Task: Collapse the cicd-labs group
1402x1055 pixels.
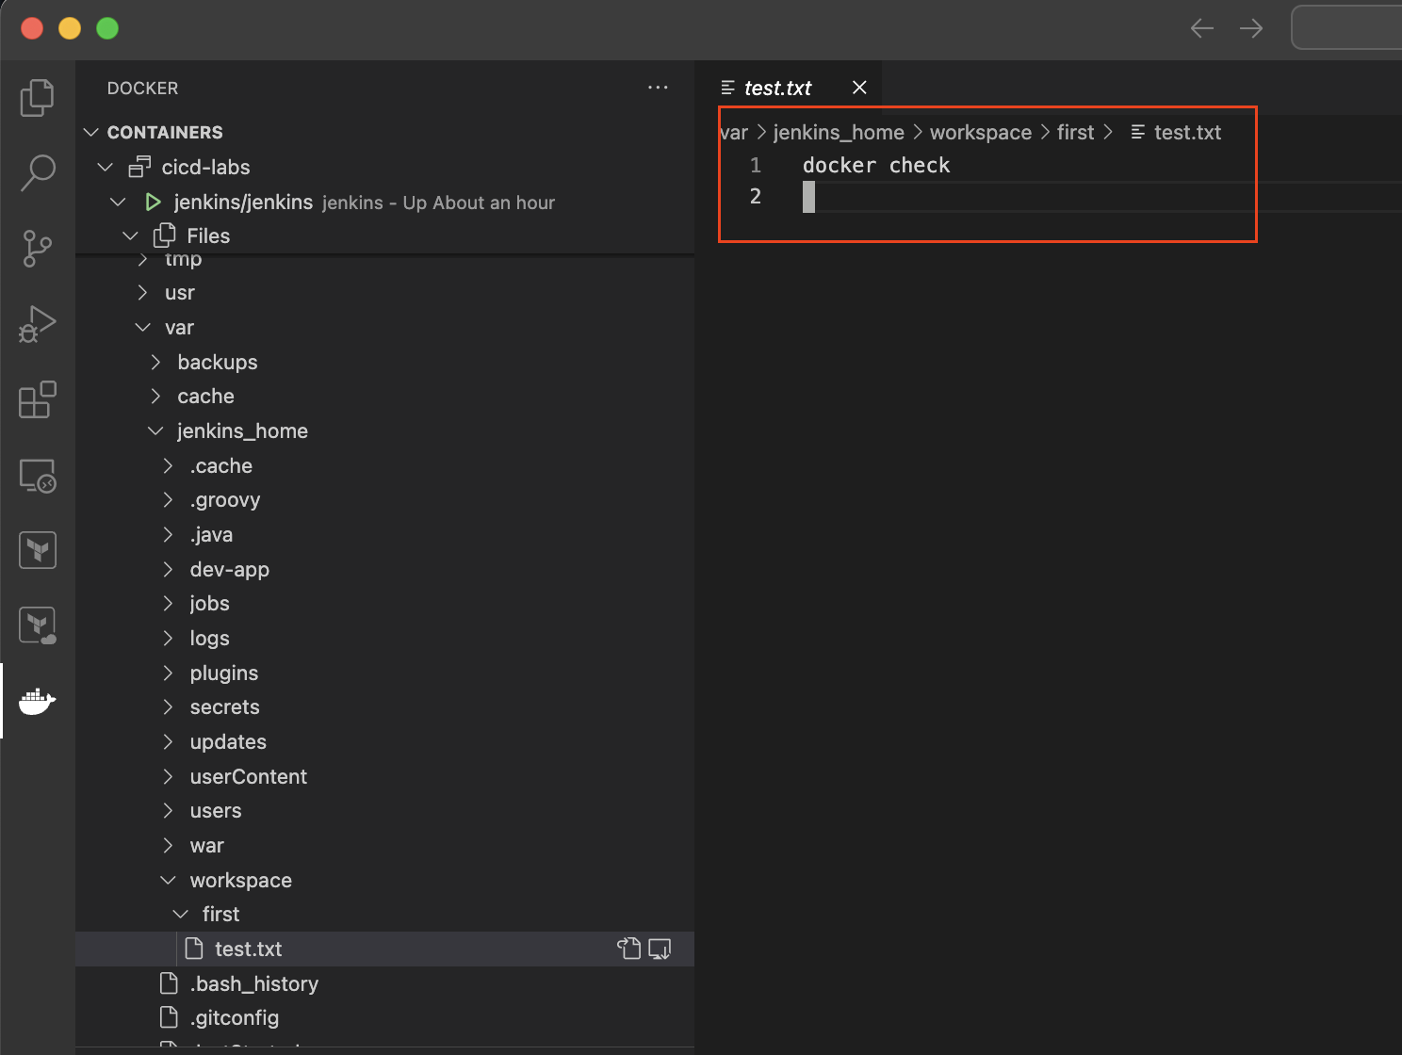Action: pyautogui.click(x=106, y=167)
